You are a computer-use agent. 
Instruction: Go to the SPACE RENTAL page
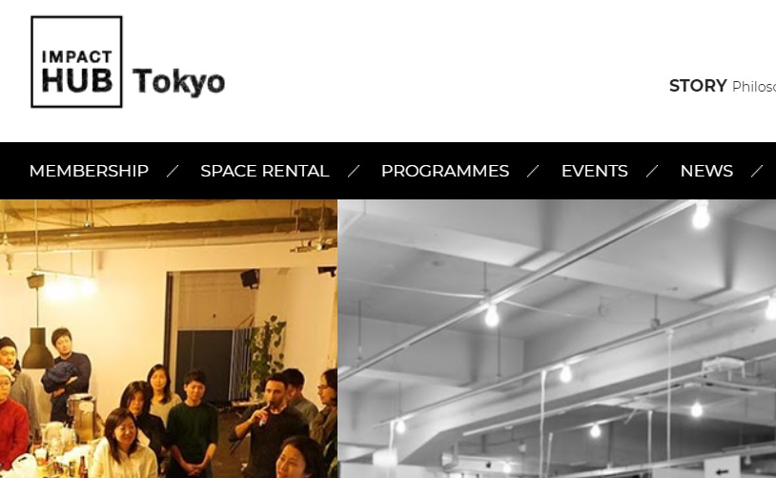click(265, 171)
